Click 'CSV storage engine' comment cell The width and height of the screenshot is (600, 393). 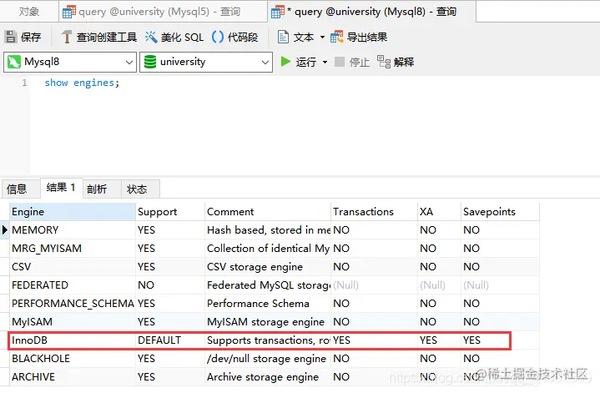268,267
